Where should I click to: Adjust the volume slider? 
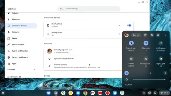click(x=146, y=73)
